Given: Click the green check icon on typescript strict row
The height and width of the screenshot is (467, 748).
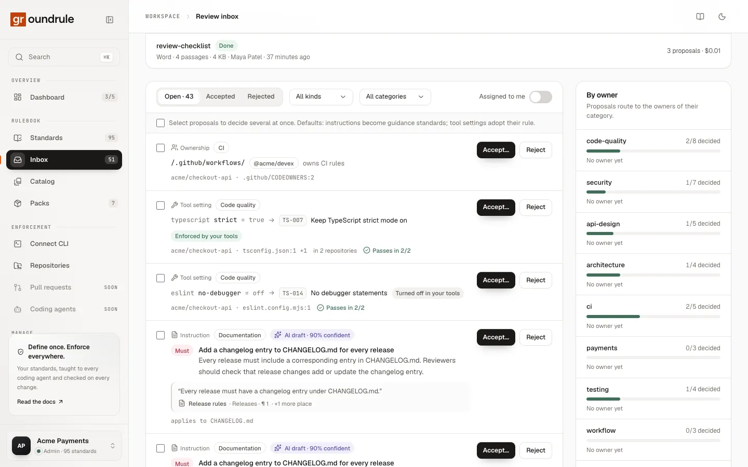Looking at the screenshot, I should (367, 251).
